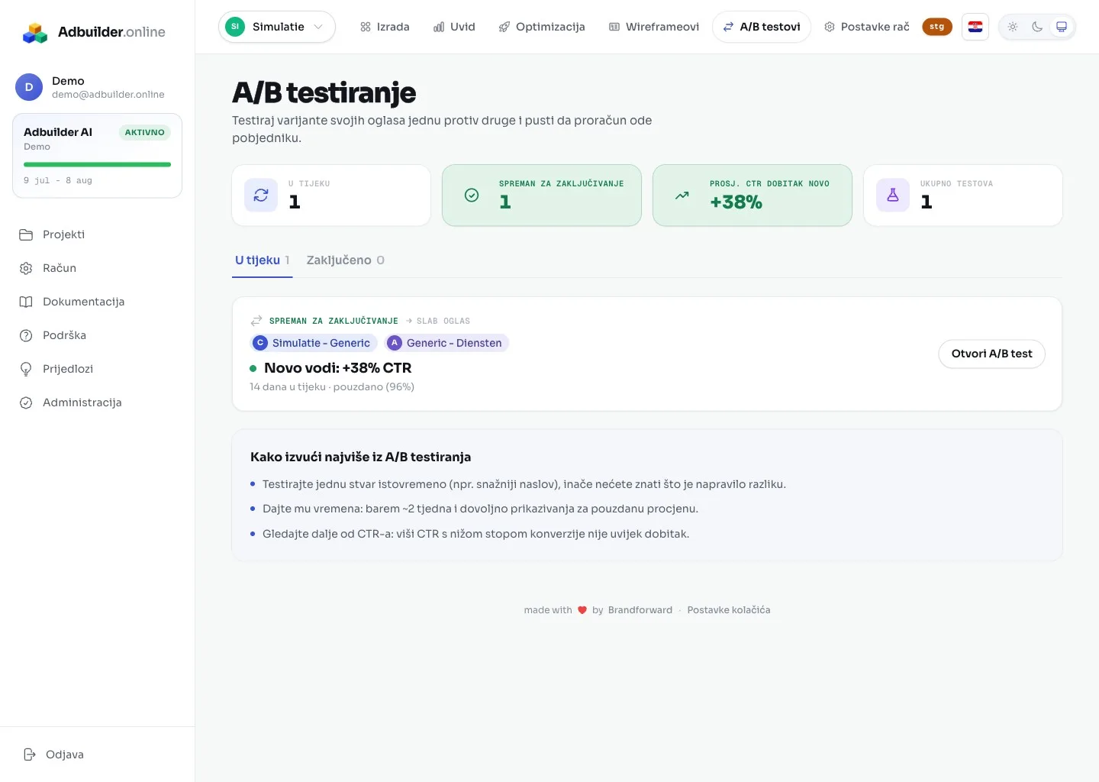Click demo@adbuilder.online email text
This screenshot has height=782, width=1099.
(x=108, y=95)
